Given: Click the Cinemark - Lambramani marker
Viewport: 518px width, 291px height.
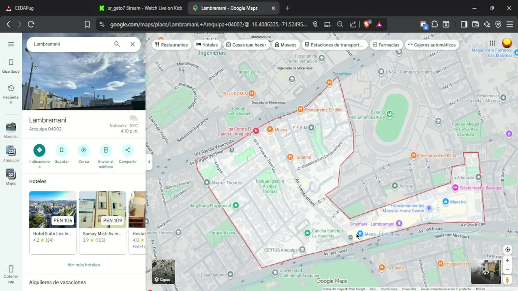Looking at the screenshot, I should click(x=399, y=224).
